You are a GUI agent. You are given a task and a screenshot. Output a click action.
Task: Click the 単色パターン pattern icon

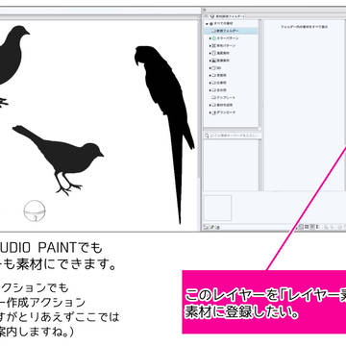(214, 45)
